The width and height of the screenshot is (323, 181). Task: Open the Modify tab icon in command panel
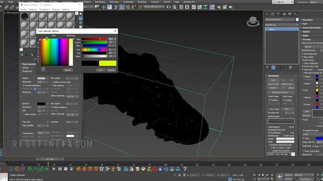[x=273, y=14]
